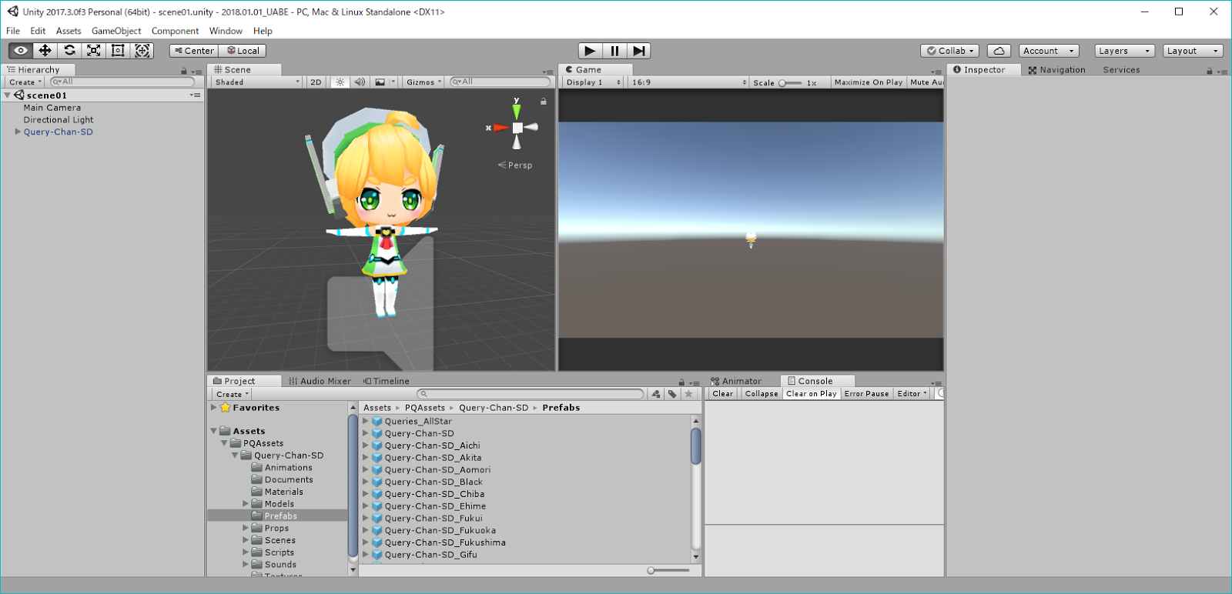Screen dimensions: 1232x594
Task: Open the GameObject menu
Action: coord(116,31)
